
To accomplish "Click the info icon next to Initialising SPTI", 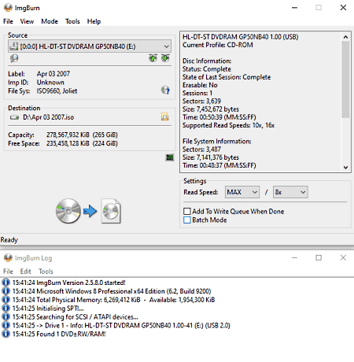I will tap(6, 308).
